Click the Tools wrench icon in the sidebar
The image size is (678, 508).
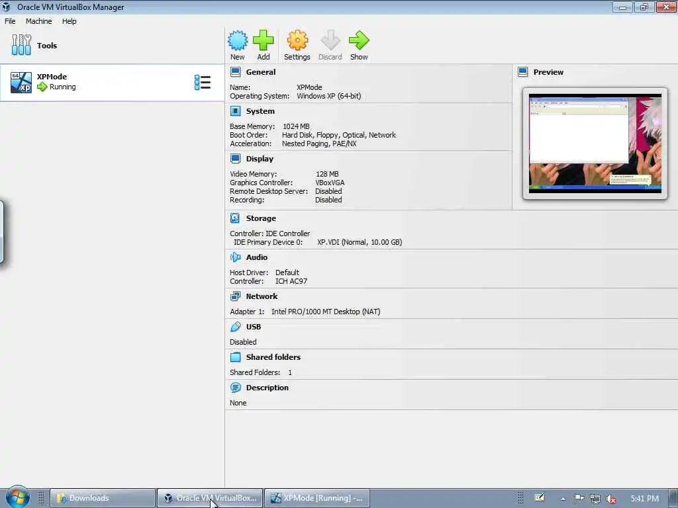[21, 45]
